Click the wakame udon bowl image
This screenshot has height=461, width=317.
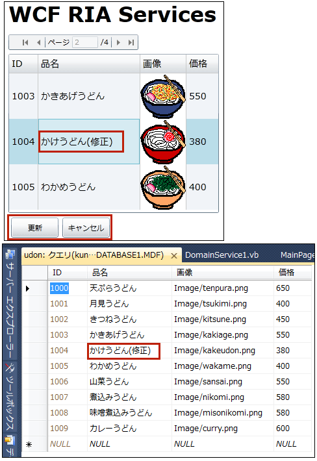[x=163, y=187]
